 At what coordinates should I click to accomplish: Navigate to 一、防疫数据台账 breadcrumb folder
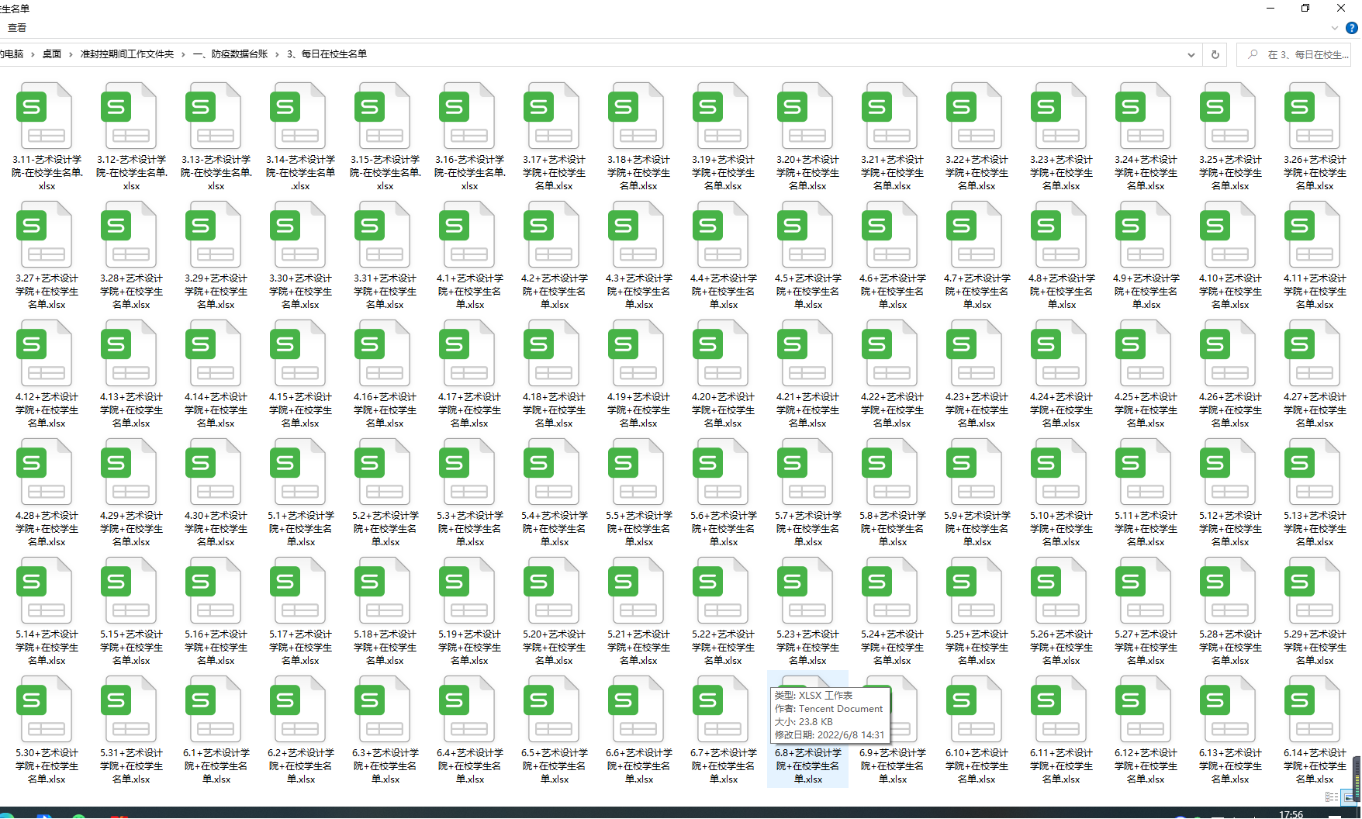click(x=230, y=54)
